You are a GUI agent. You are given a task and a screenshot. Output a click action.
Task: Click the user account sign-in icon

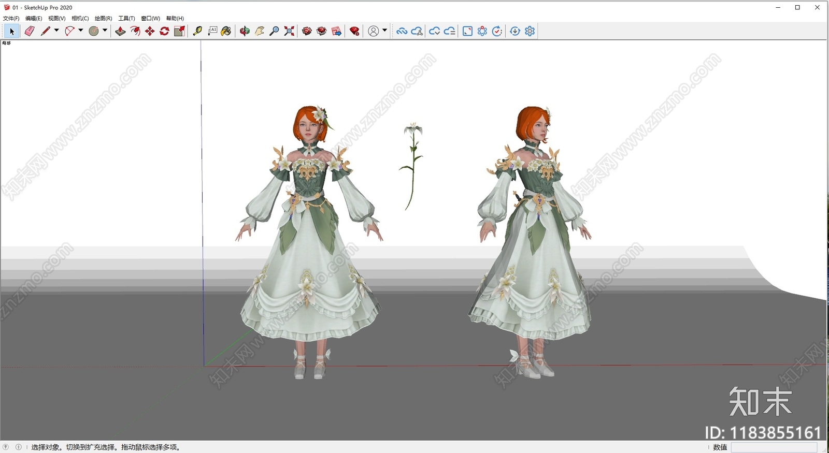click(x=373, y=31)
